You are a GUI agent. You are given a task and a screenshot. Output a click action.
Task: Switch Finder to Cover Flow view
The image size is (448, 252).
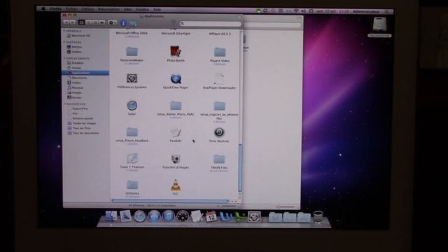tap(102, 22)
